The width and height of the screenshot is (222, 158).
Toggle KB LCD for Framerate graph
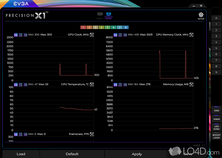pos(21,134)
